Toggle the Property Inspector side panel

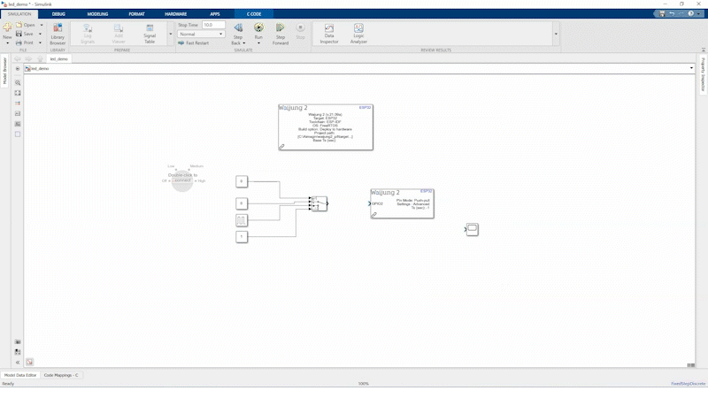704,75
